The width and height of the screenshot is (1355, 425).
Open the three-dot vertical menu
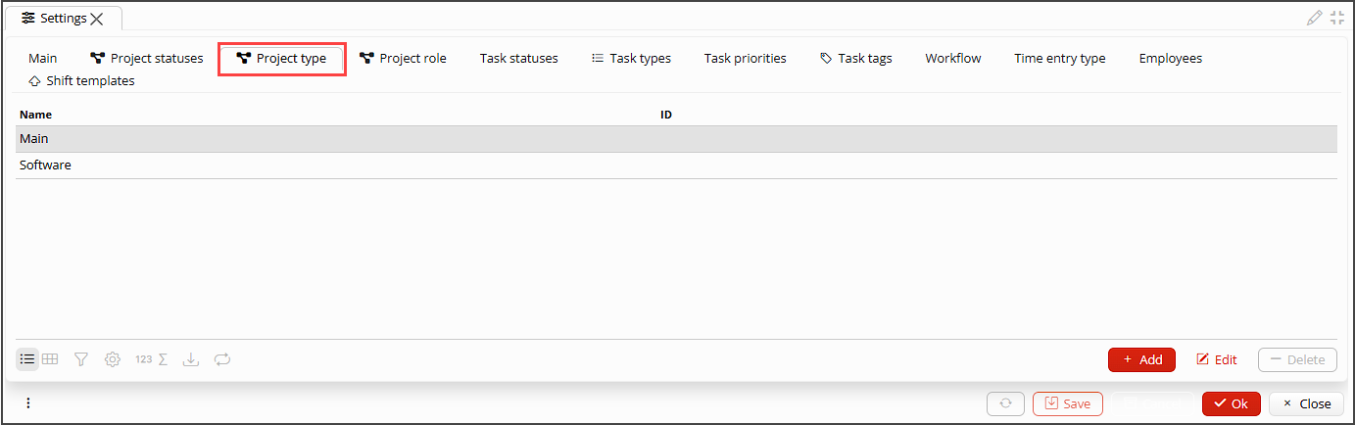[x=27, y=403]
